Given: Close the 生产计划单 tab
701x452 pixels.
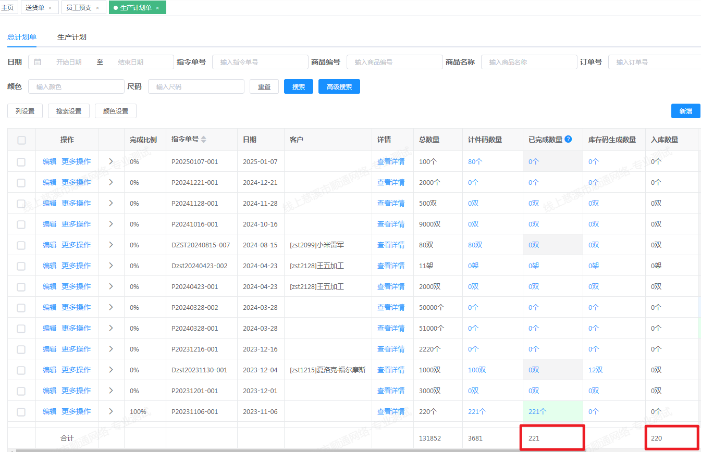Looking at the screenshot, I should tap(157, 8).
